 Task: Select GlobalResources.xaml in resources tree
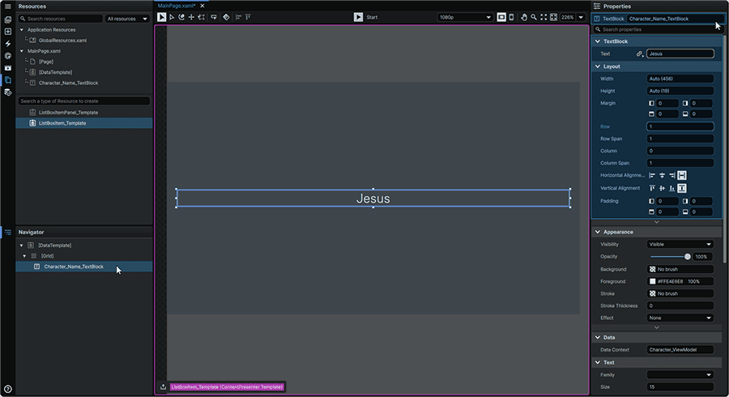62,41
